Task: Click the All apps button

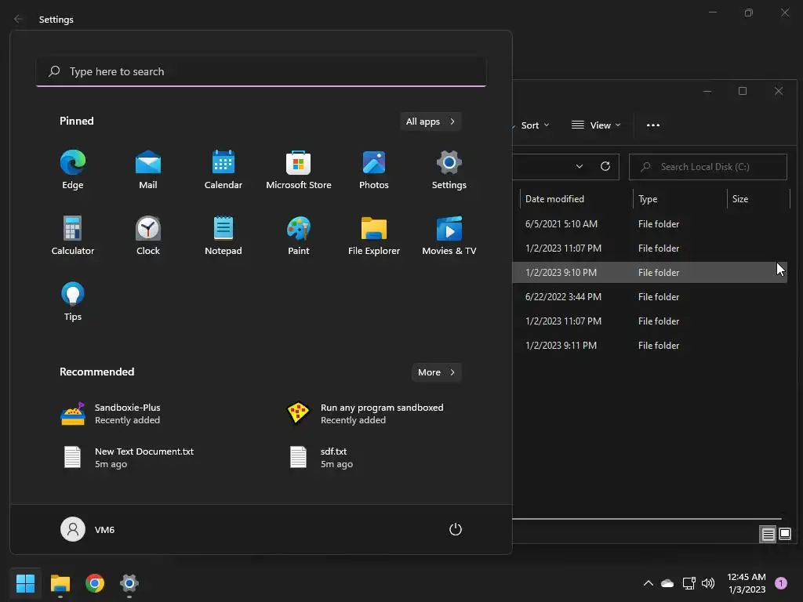Action: tap(431, 121)
